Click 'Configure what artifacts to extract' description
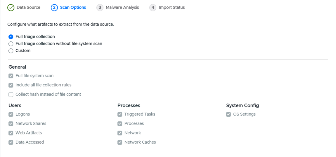This screenshot has width=336, height=157. click(x=61, y=25)
